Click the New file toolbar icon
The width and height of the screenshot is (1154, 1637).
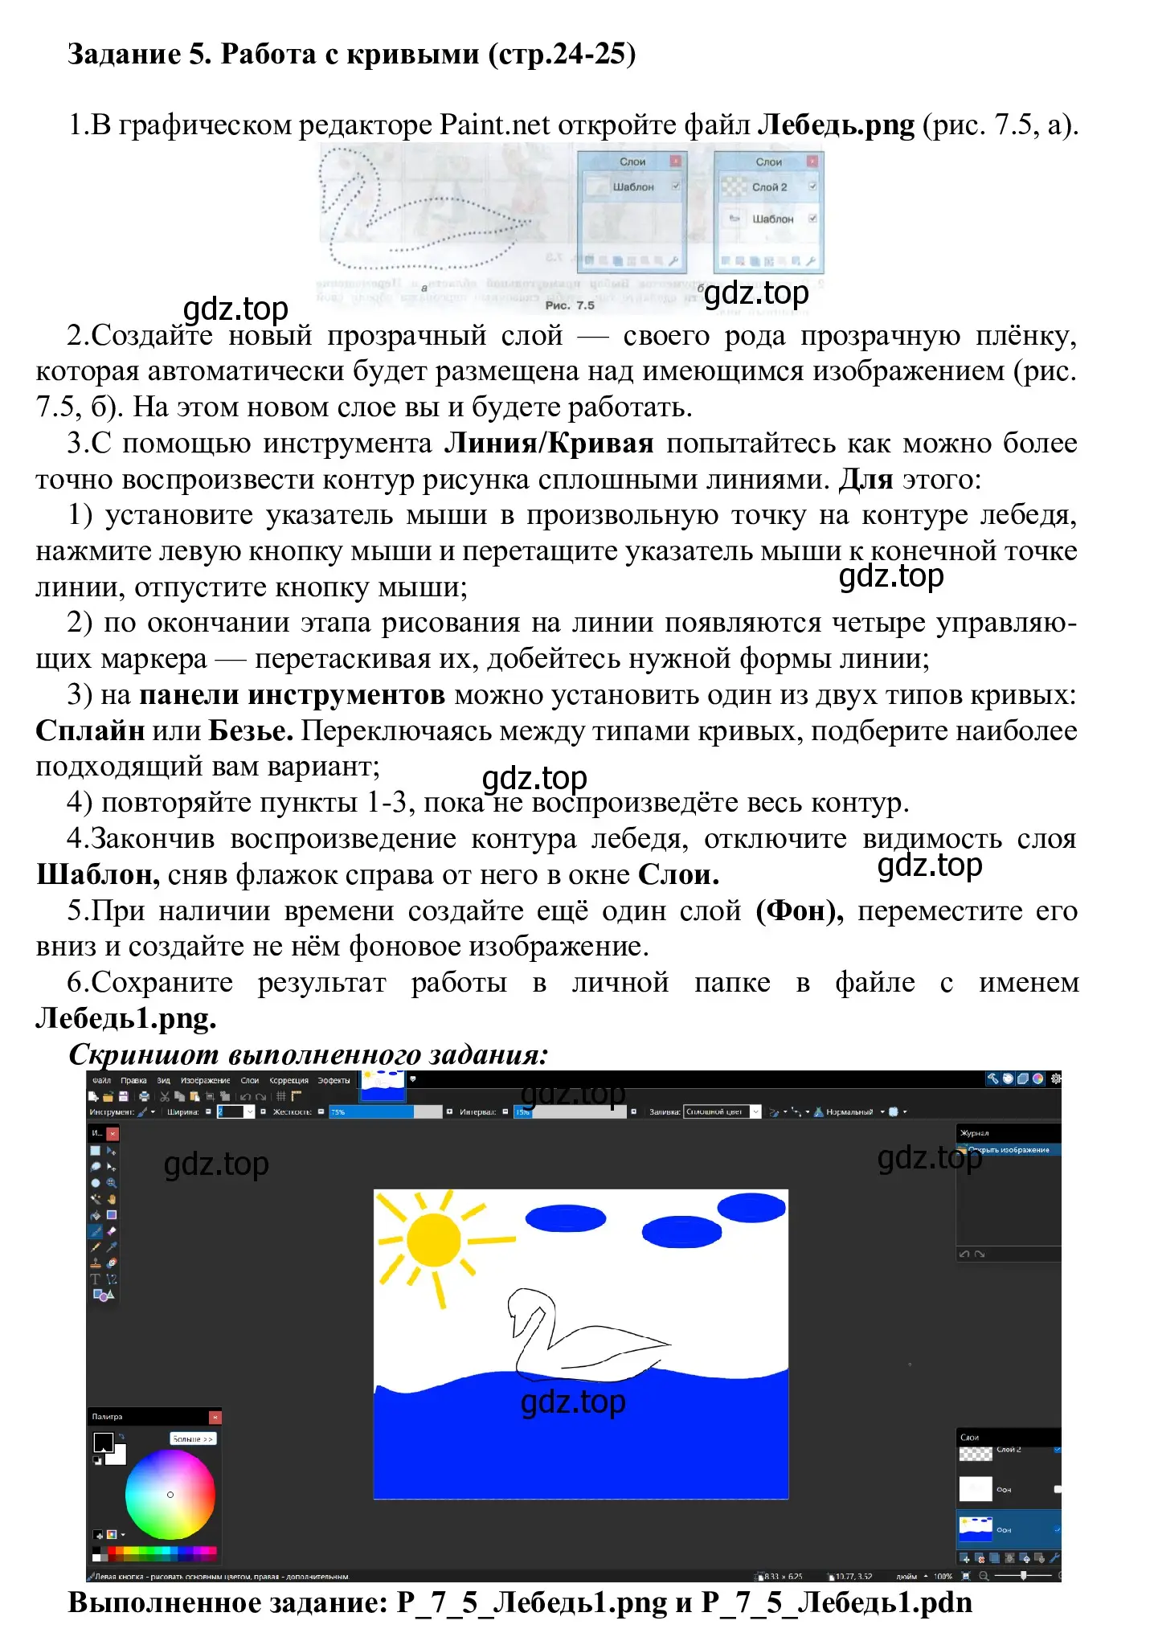(93, 1096)
